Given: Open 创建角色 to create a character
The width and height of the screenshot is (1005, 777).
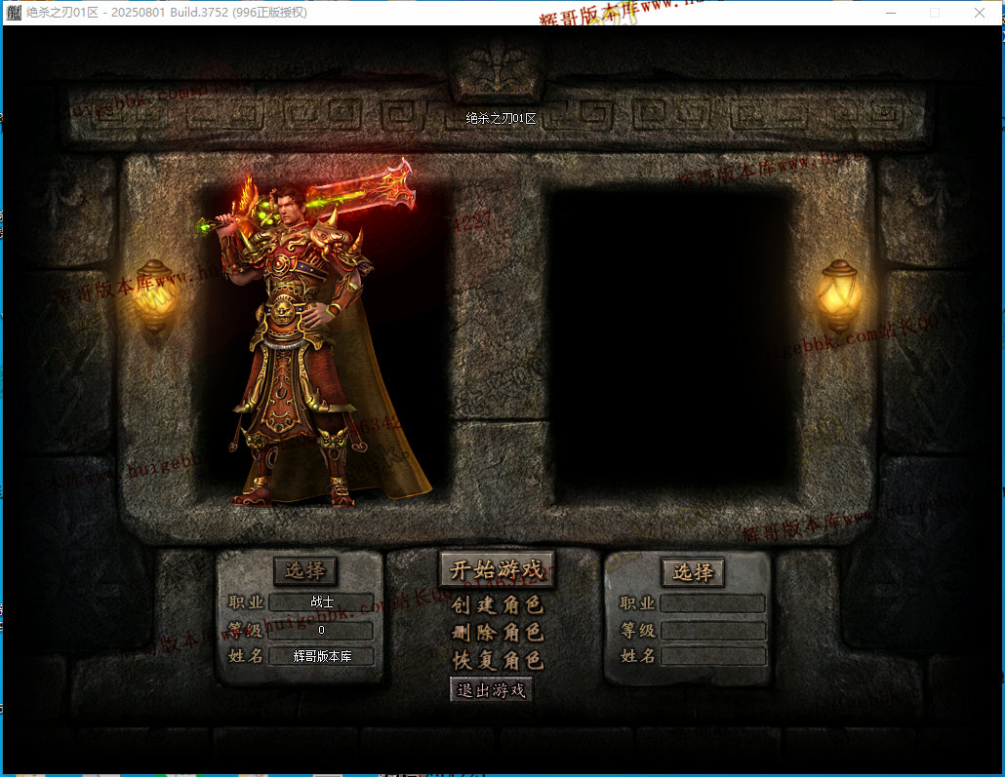Looking at the screenshot, I should 497,605.
